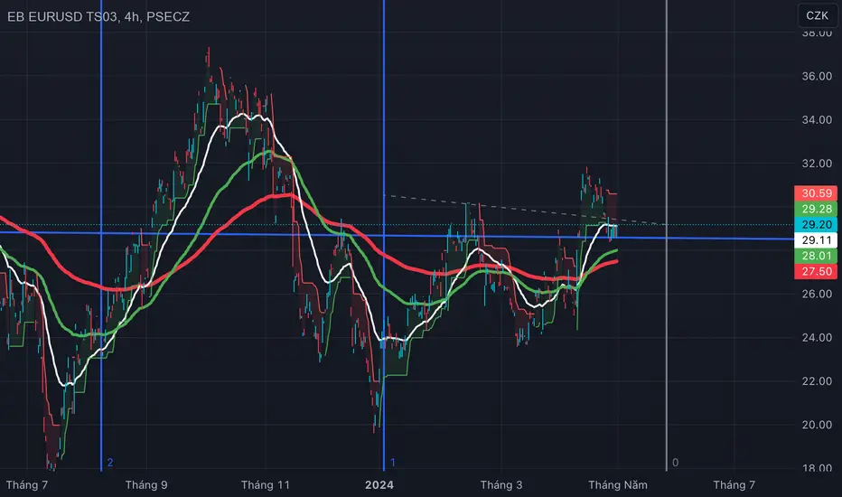Click the 2024 time axis label
Viewport: 842px width, 497px height.
[379, 485]
